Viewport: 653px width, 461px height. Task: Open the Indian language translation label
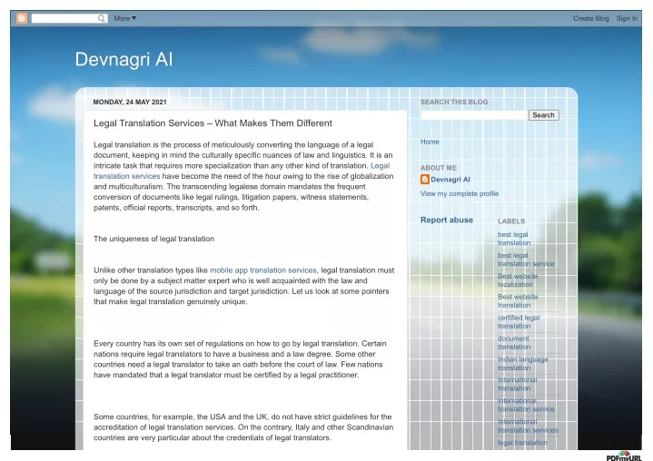pyautogui.click(x=522, y=363)
